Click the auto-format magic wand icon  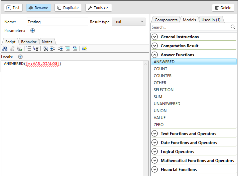click(46, 49)
